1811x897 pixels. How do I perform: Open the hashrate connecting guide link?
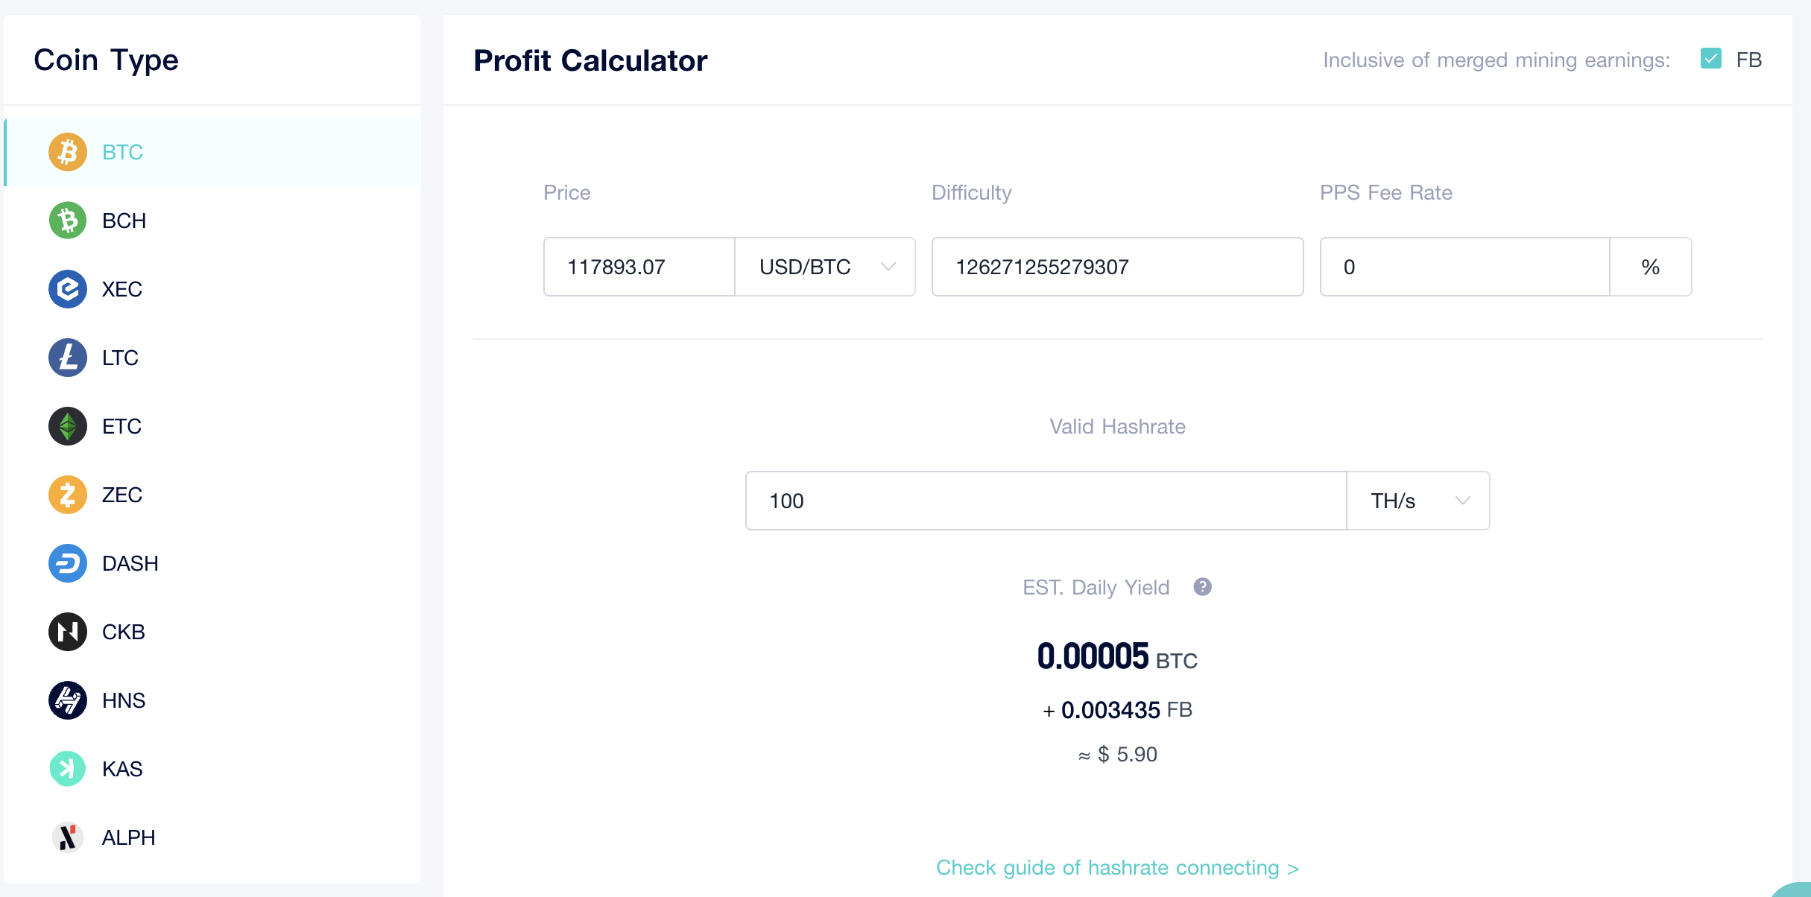1116,867
